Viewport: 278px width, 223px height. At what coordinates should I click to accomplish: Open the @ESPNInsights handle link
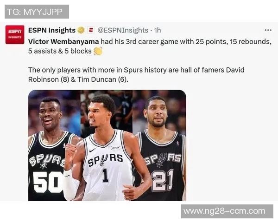point(123,30)
